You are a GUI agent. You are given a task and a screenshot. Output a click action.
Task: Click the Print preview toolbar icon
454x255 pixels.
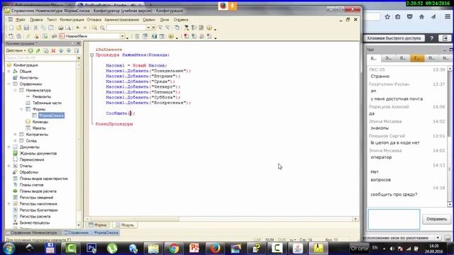coord(68,28)
